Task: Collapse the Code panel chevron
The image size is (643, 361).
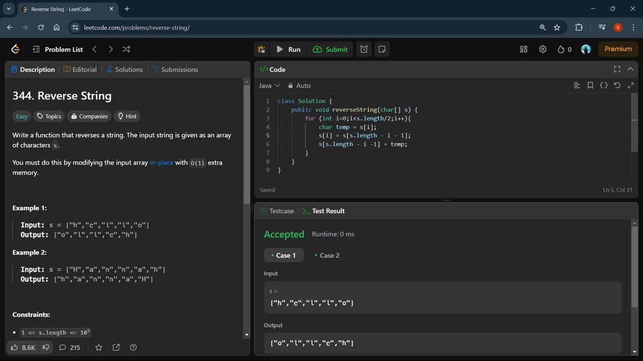Action: (630, 70)
